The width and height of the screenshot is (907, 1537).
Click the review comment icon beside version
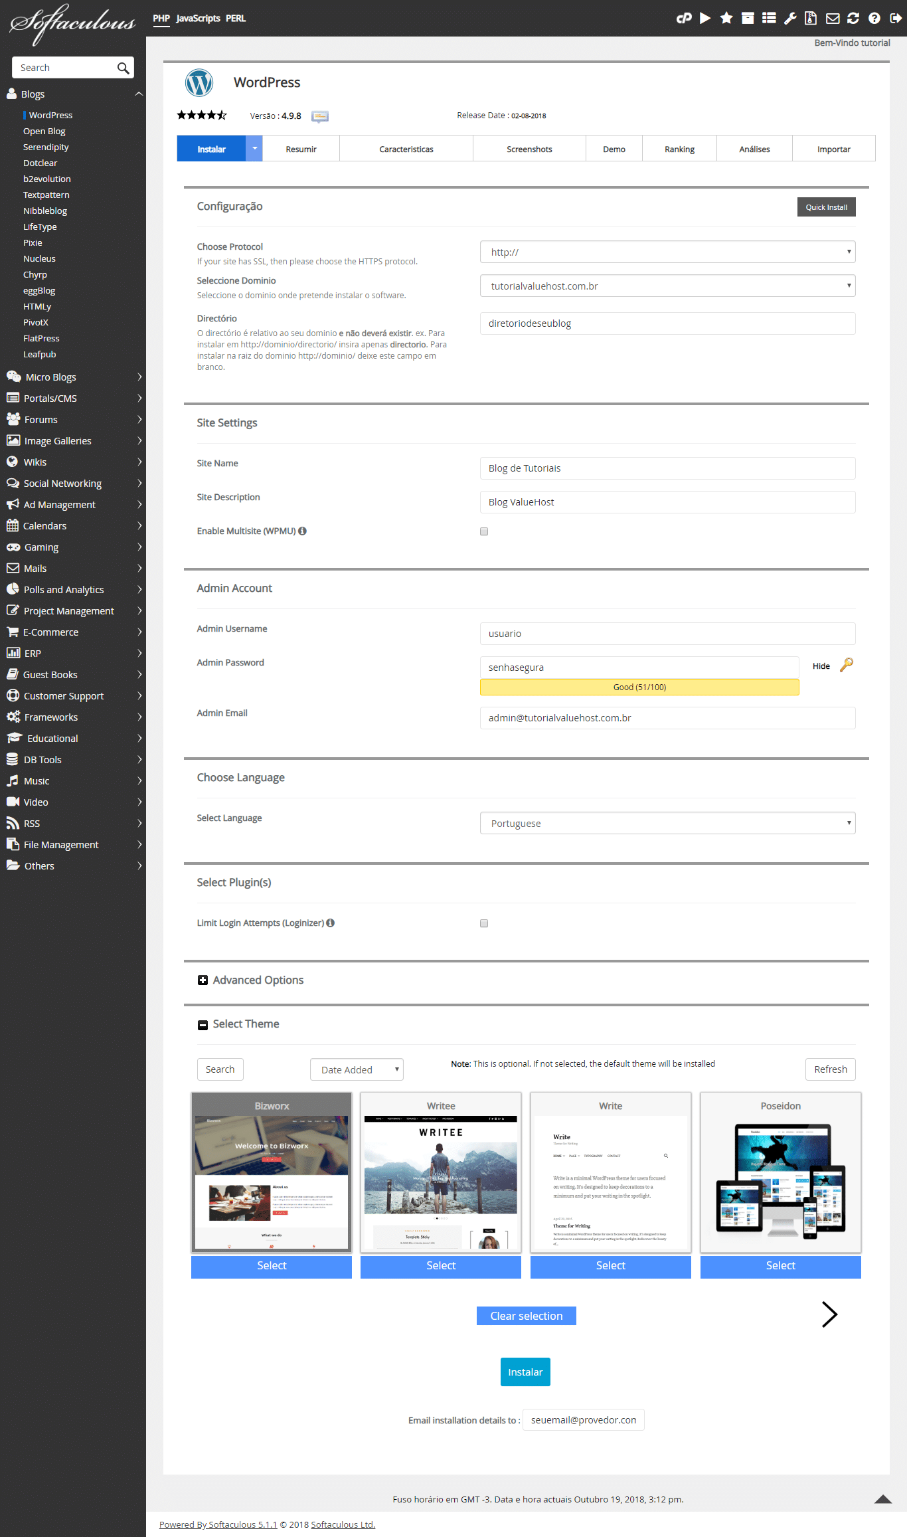click(320, 116)
